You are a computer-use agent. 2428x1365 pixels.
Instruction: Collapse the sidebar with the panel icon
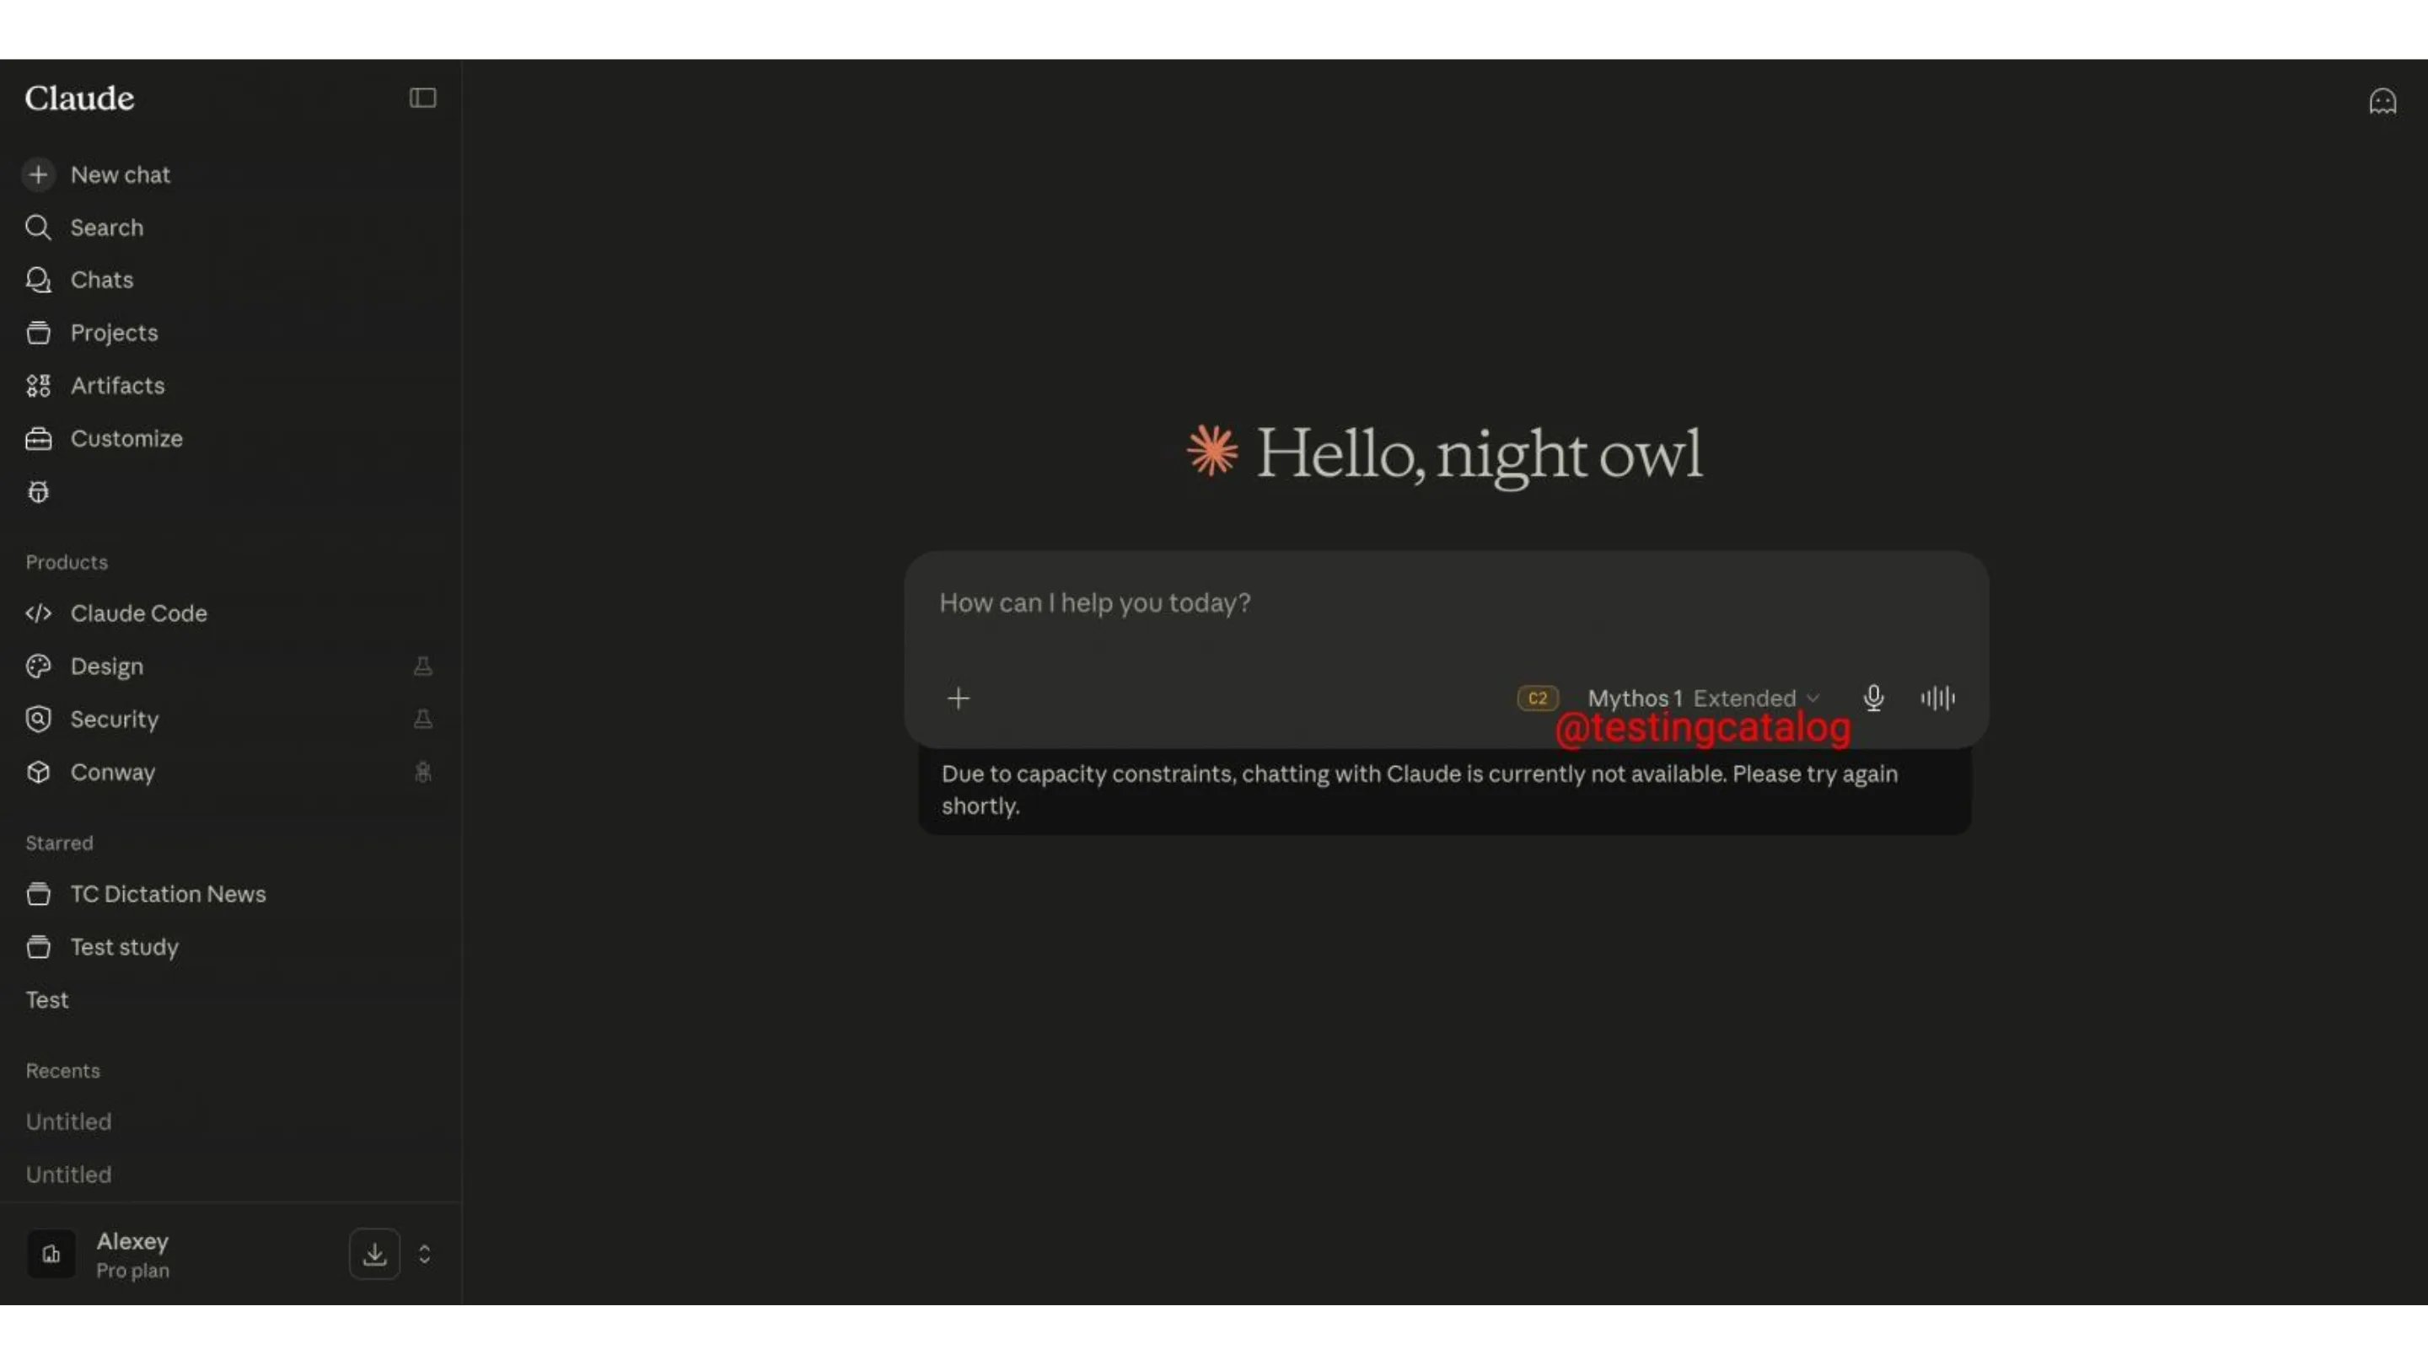(422, 98)
